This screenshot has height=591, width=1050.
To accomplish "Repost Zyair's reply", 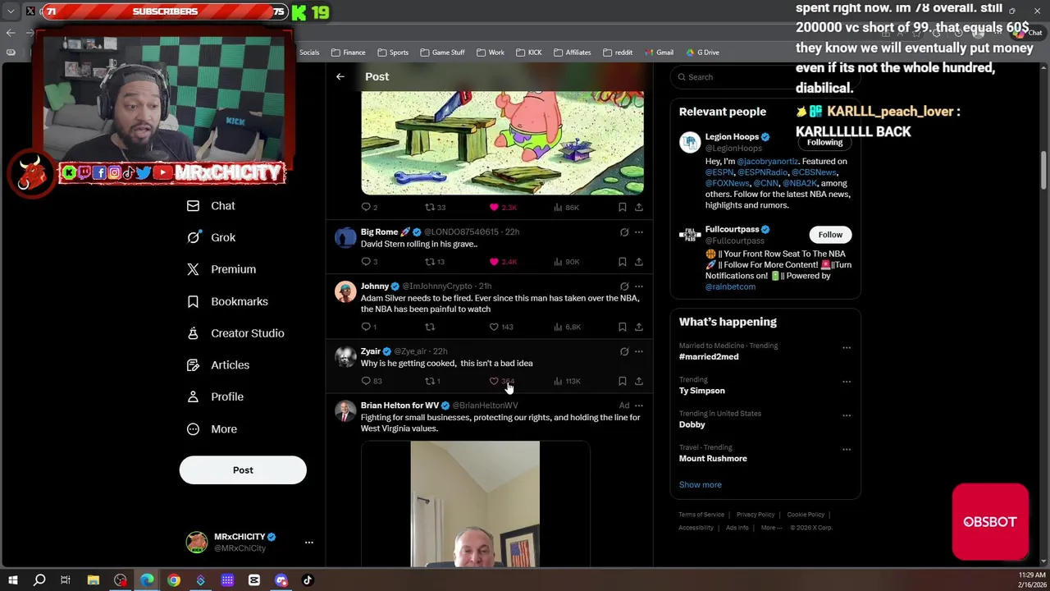I will pyautogui.click(x=430, y=381).
